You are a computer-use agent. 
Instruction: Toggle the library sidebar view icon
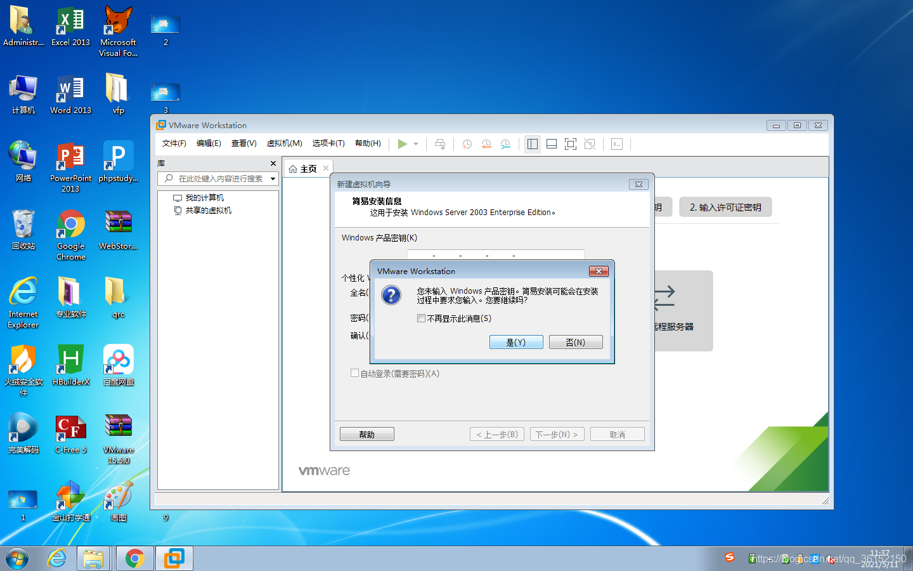533,144
